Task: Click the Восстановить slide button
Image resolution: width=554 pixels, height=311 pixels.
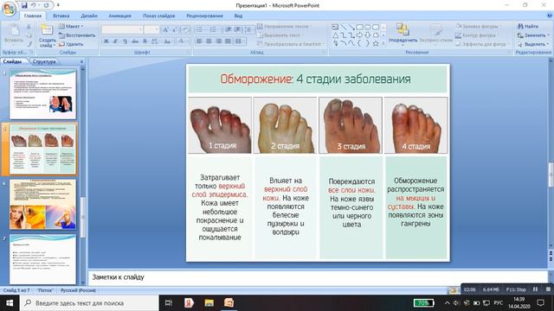Action: [x=77, y=35]
